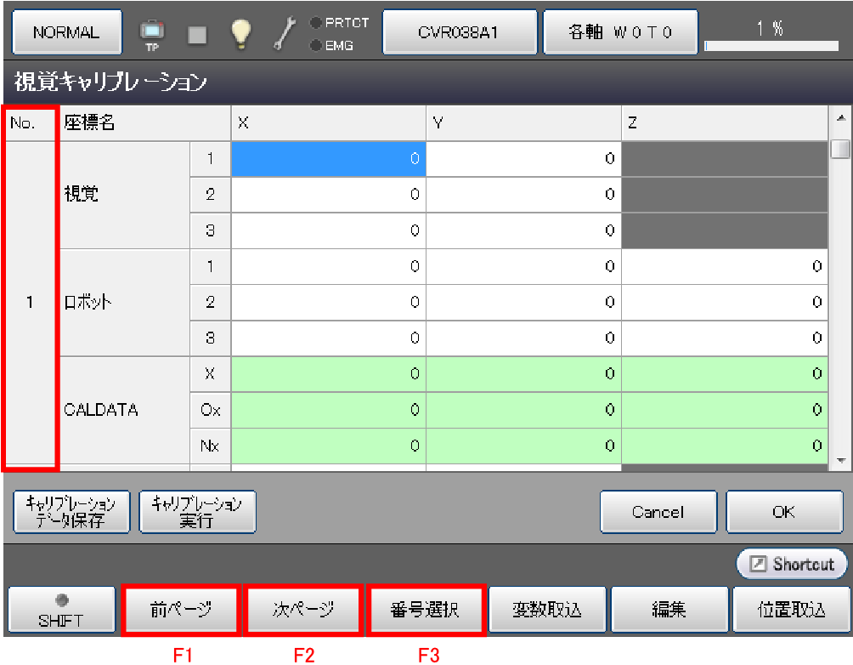Click the light bulb icon
853x665 pixels.
[242, 32]
